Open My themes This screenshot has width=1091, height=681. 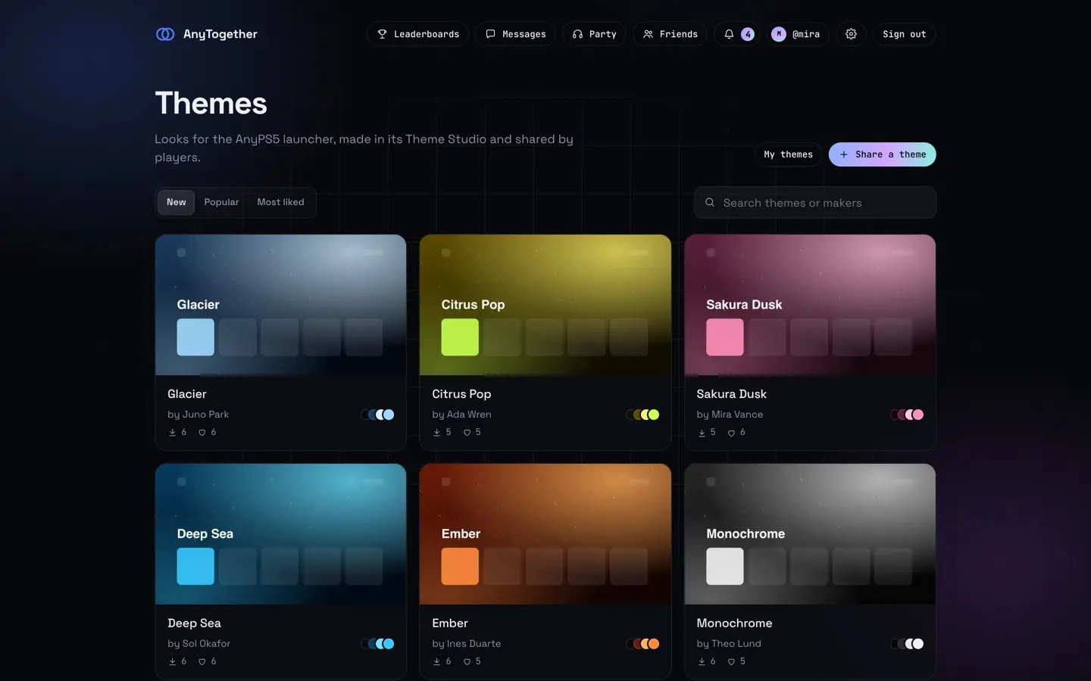click(788, 154)
